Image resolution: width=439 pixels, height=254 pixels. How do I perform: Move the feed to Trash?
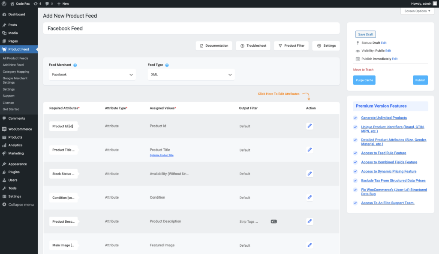363,70
